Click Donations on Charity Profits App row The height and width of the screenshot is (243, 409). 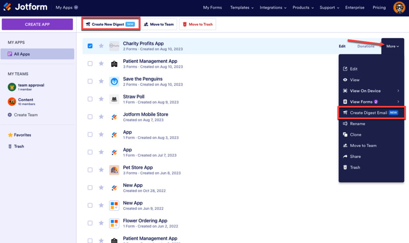pyautogui.click(x=366, y=46)
